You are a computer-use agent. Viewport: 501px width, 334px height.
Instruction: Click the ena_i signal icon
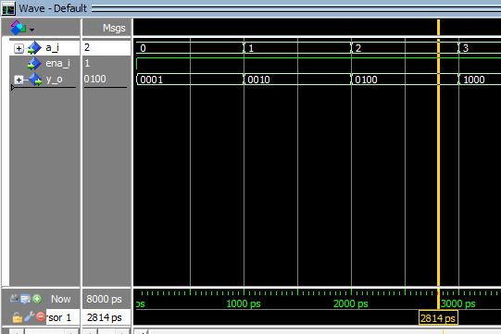tap(34, 64)
